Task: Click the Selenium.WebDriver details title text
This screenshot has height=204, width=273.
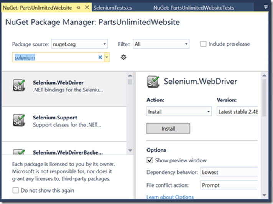Action: coord(201,81)
